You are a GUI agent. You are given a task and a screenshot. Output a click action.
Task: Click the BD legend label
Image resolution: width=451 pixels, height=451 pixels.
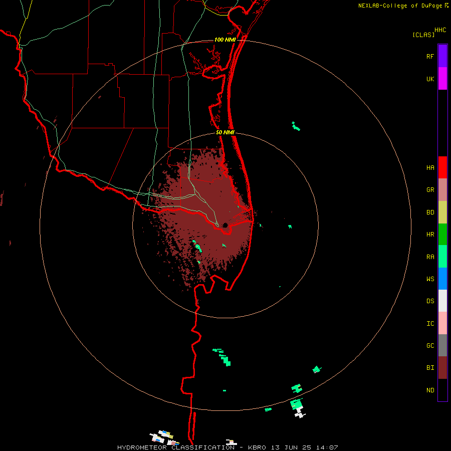coord(430,212)
